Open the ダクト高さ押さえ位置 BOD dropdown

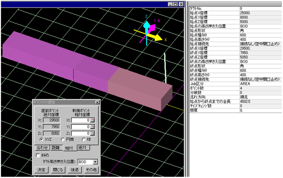[94, 162]
